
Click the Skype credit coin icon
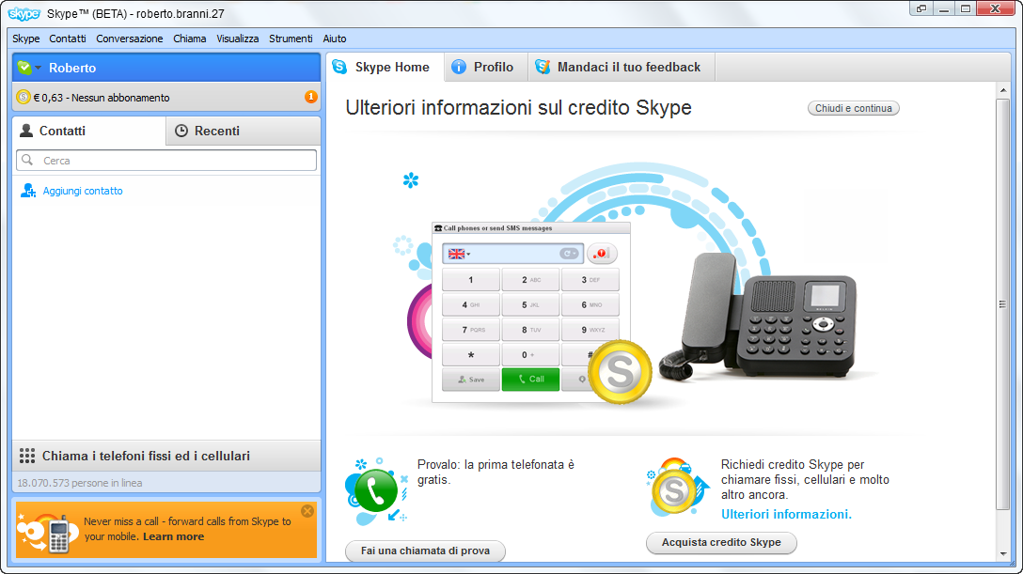pyautogui.click(x=24, y=97)
